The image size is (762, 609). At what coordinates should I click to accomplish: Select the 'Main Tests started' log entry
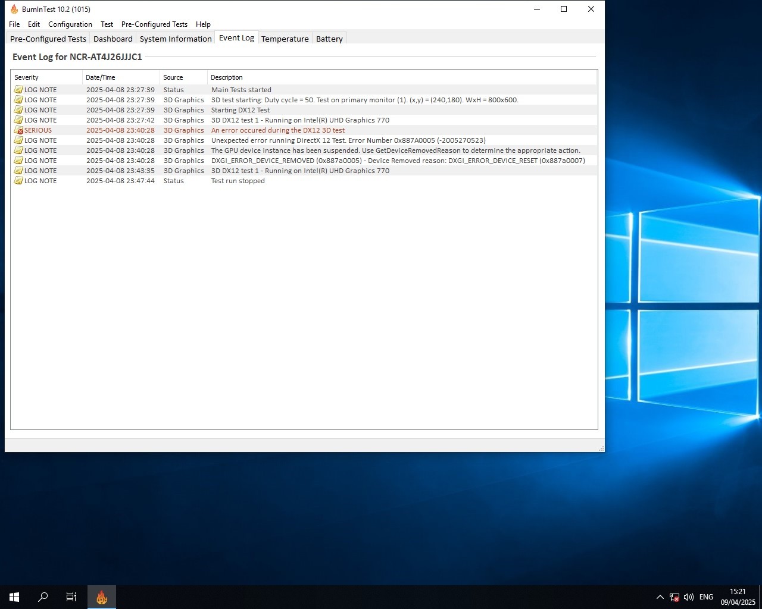tap(241, 90)
